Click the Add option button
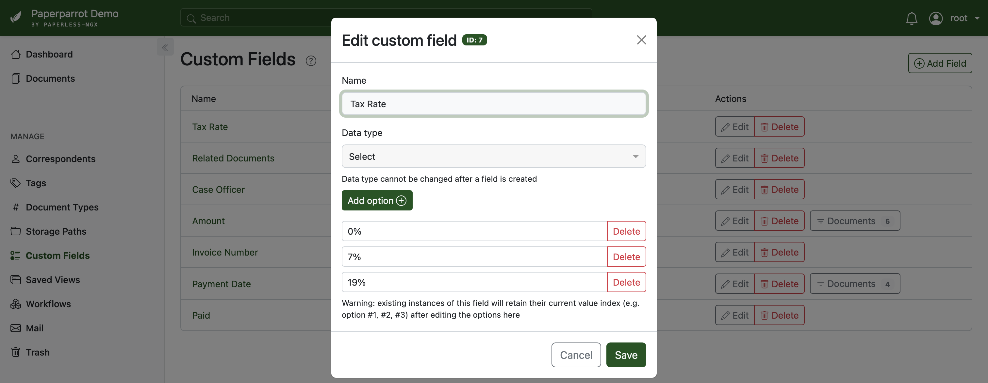The width and height of the screenshot is (988, 383). point(377,200)
